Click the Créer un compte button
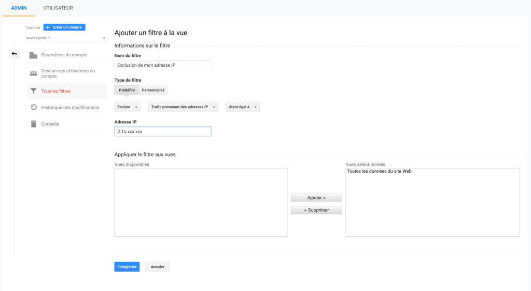The height and width of the screenshot is (291, 531). (64, 27)
